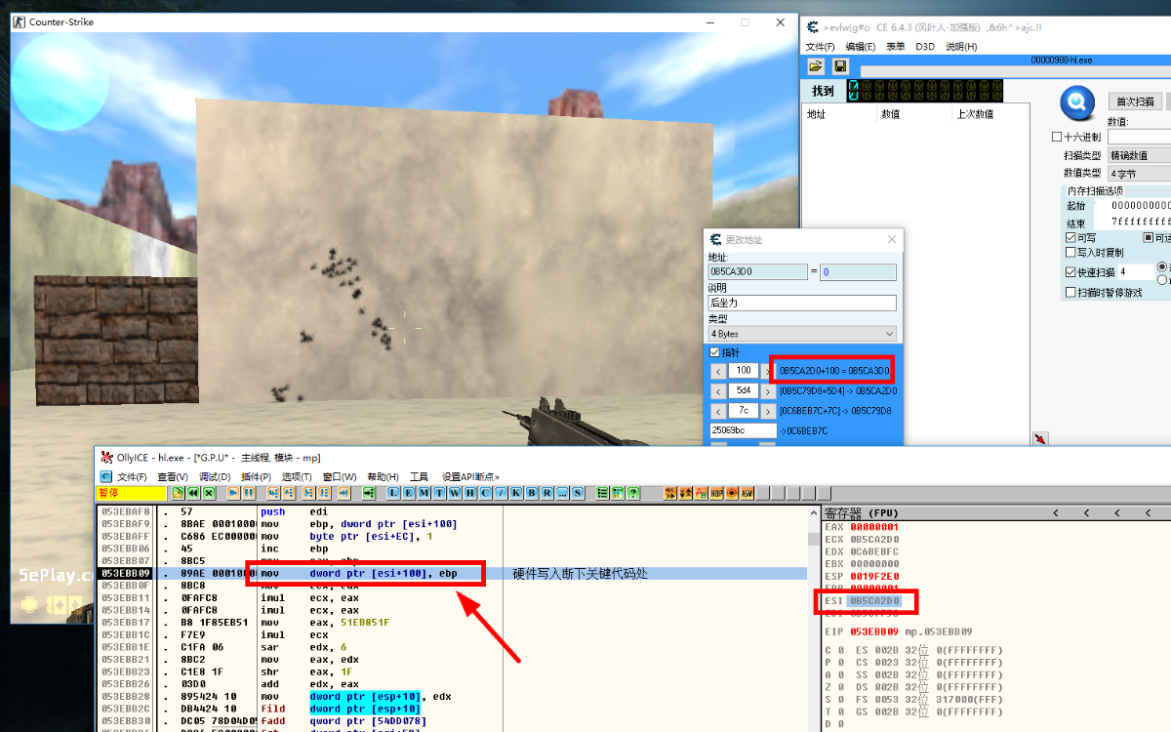Uncheck the 可写 writable checkbox

pyautogui.click(x=1070, y=237)
